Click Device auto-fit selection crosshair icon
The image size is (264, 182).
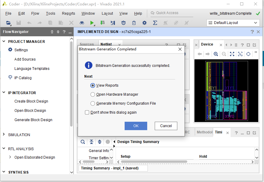tap(248, 54)
